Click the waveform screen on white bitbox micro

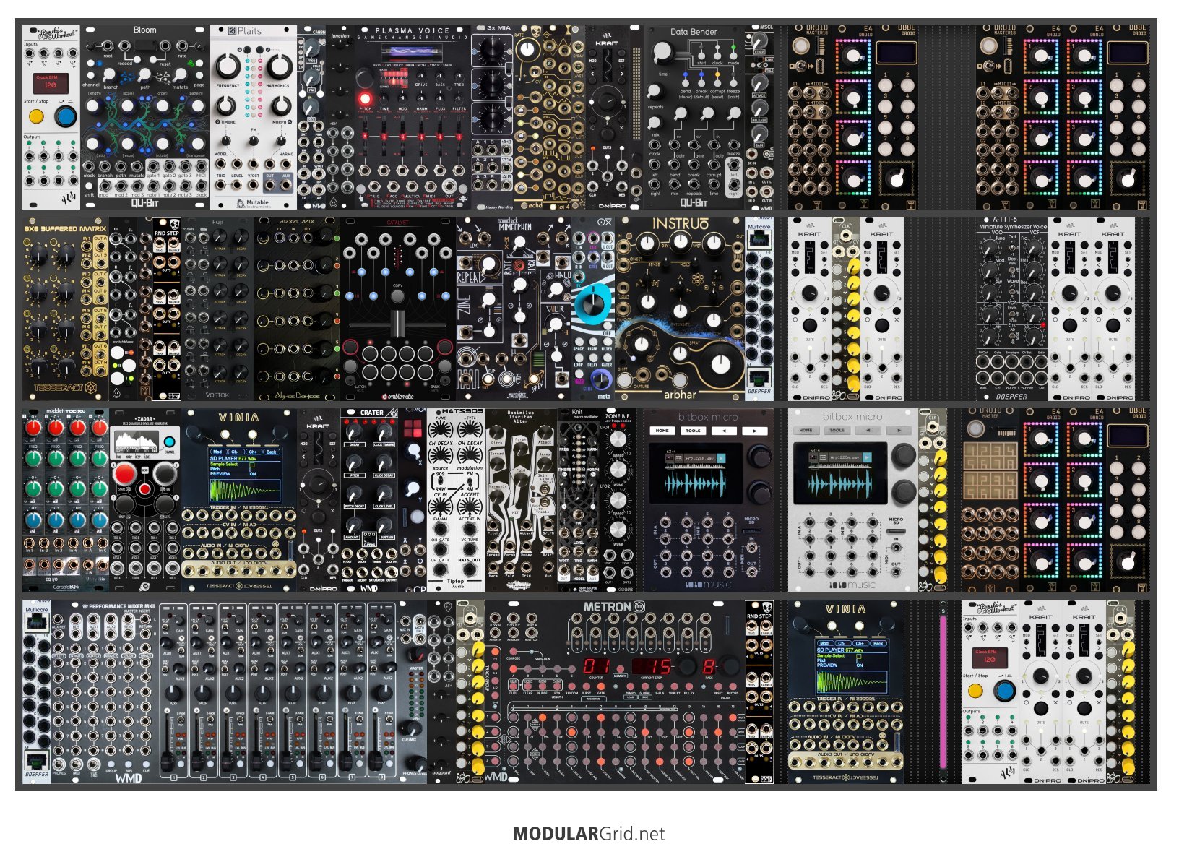(839, 473)
